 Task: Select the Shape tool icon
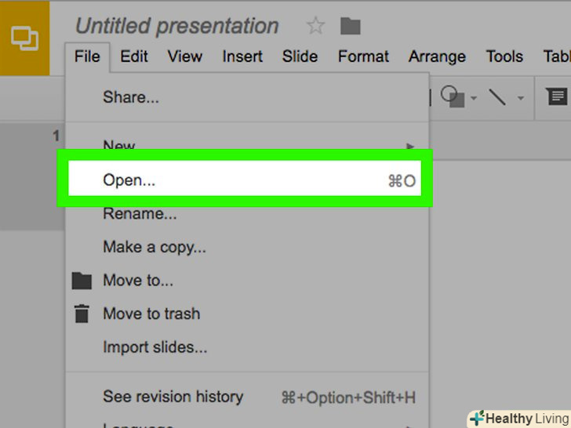[451, 96]
